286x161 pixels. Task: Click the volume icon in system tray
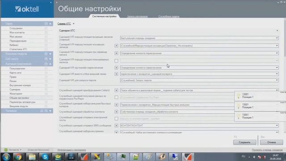254,157
